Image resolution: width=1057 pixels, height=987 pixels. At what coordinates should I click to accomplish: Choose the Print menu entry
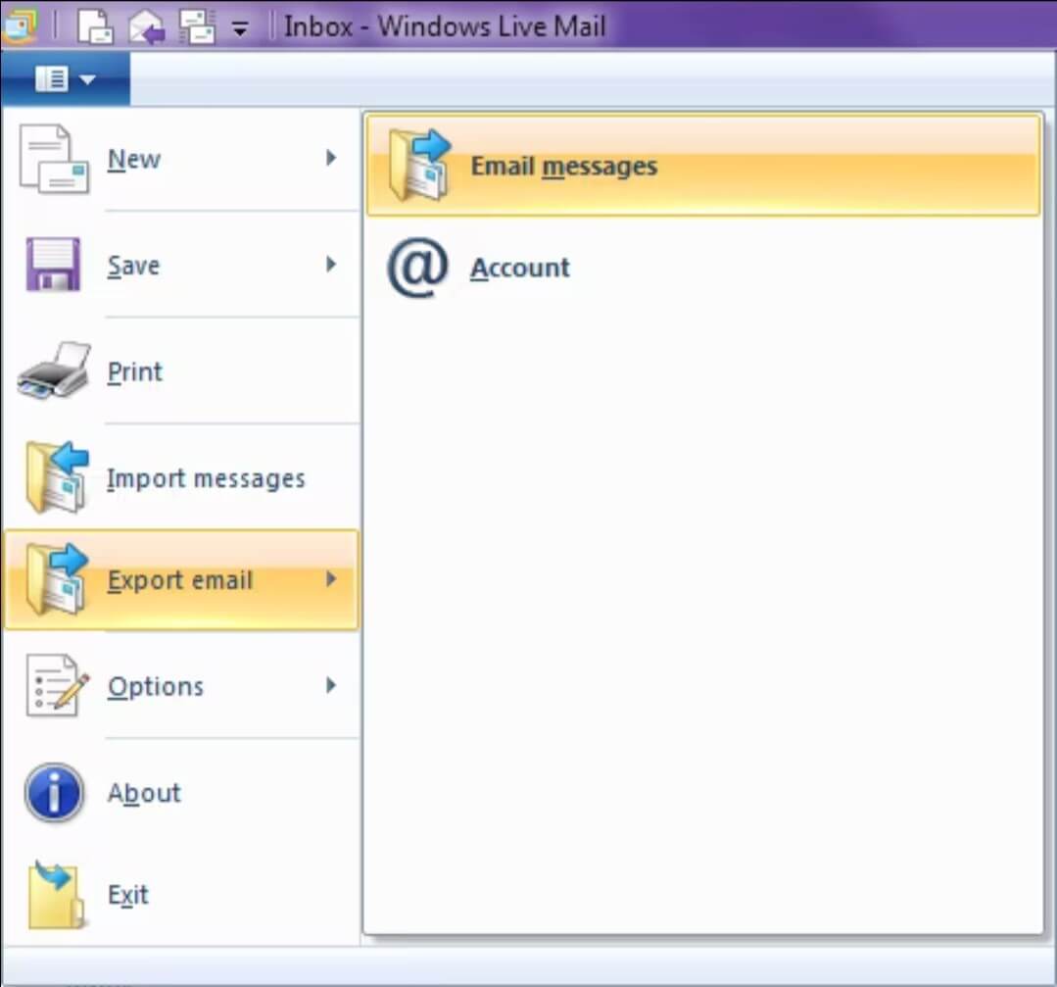(x=182, y=371)
